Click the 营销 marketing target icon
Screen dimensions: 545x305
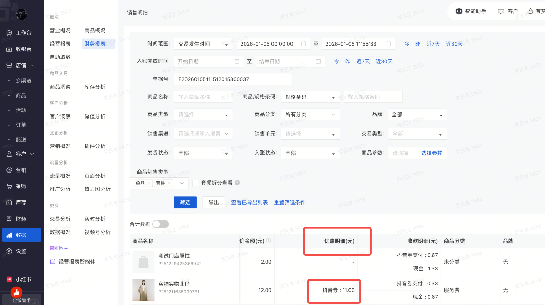click(x=9, y=170)
